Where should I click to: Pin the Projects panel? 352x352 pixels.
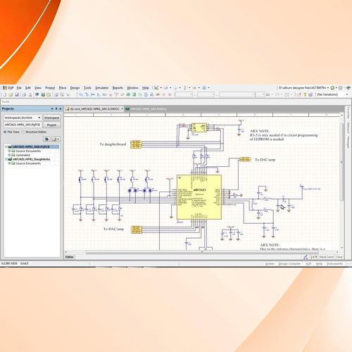pyautogui.click(x=56, y=109)
